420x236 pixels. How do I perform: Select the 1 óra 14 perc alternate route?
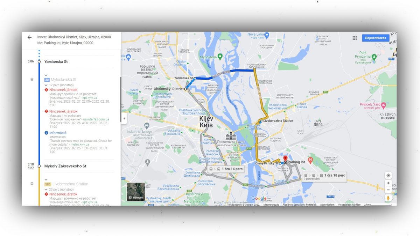pos(226,169)
